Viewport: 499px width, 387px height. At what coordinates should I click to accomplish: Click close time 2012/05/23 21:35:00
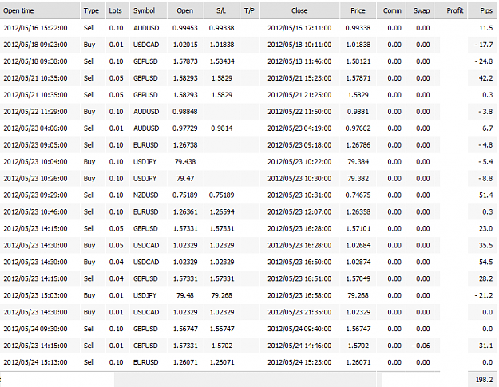(x=299, y=312)
